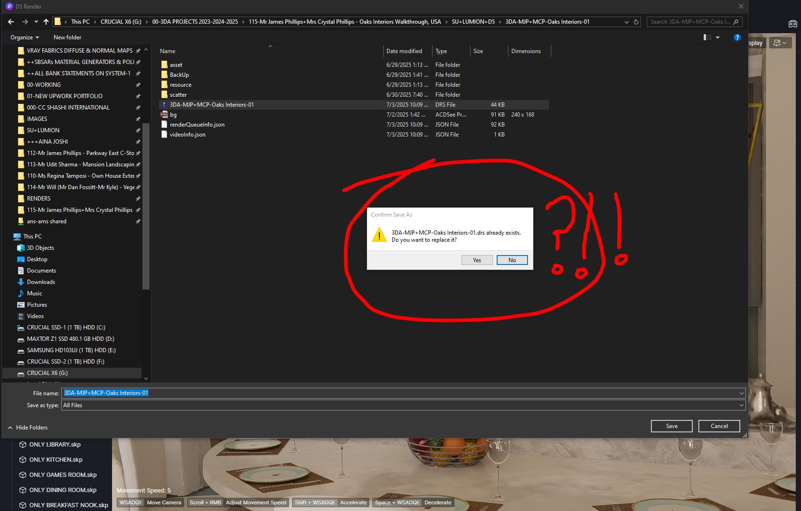Screen dimensions: 801x511
Task: Click the 3DA-MJP+MCP-Oaks Interiors-01 DRS file icon
Action: (x=164, y=105)
